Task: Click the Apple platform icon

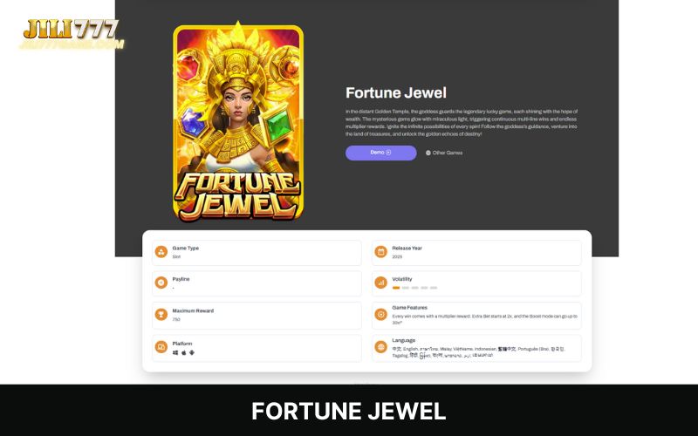Action: point(184,353)
